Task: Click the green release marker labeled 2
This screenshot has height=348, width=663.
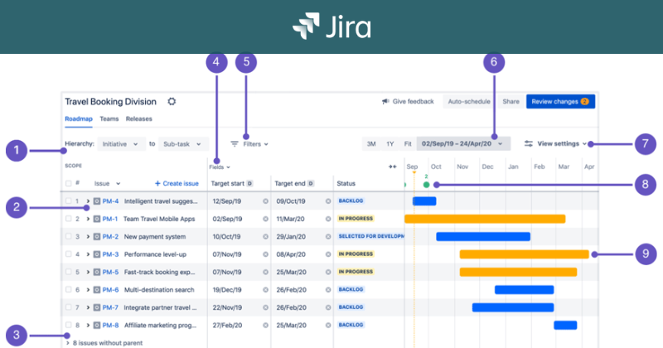Action: 426,185
